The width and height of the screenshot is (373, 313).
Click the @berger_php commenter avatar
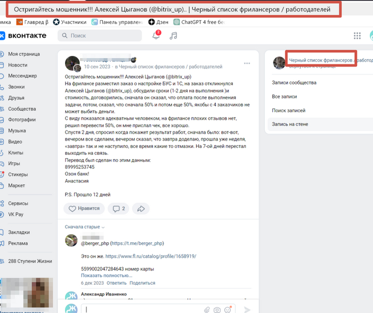[71, 240]
